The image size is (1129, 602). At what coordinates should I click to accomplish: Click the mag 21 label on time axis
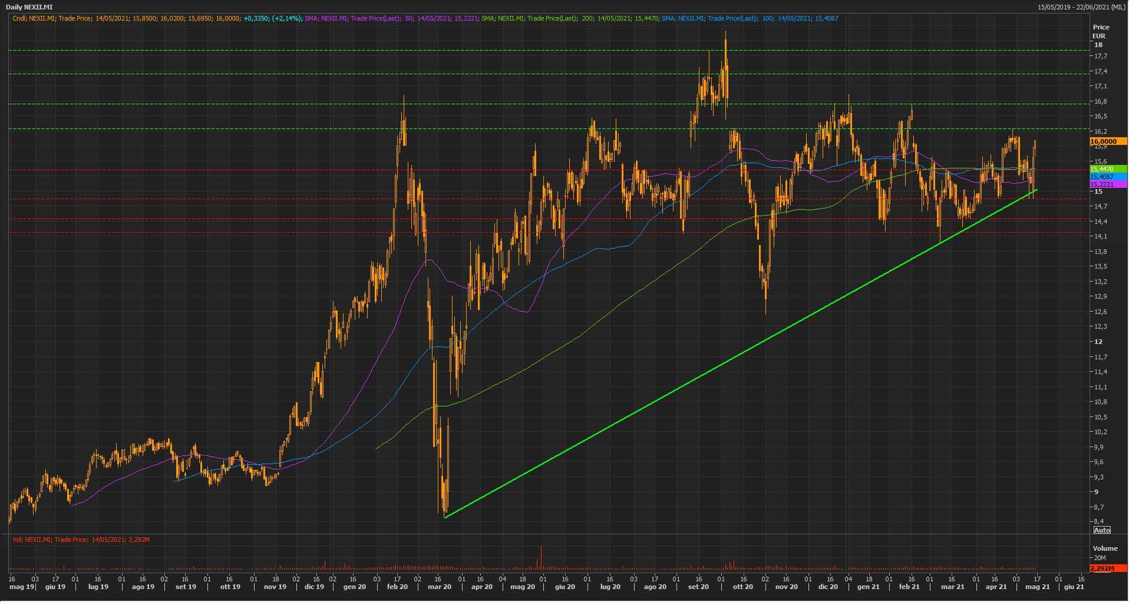pyautogui.click(x=1038, y=587)
